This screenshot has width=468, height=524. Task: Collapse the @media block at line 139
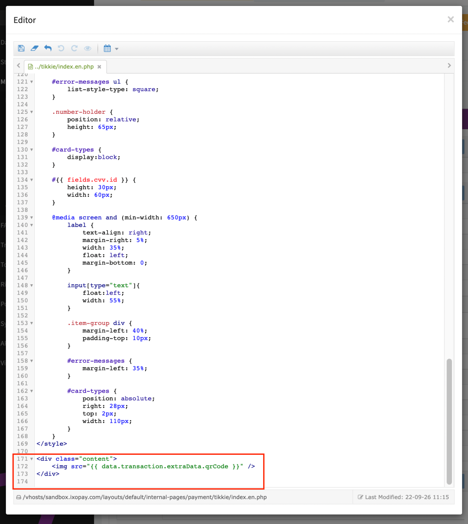[x=31, y=218]
